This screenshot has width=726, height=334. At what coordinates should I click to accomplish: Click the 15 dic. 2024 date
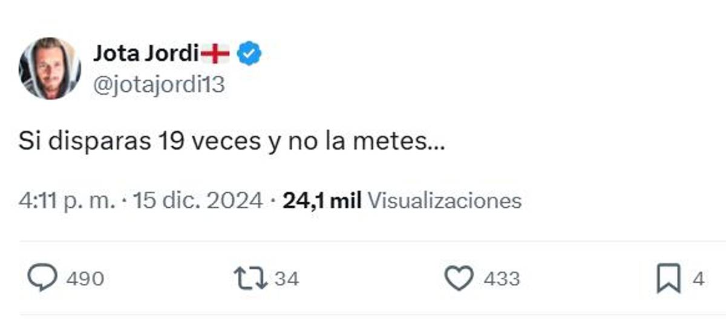click(197, 201)
